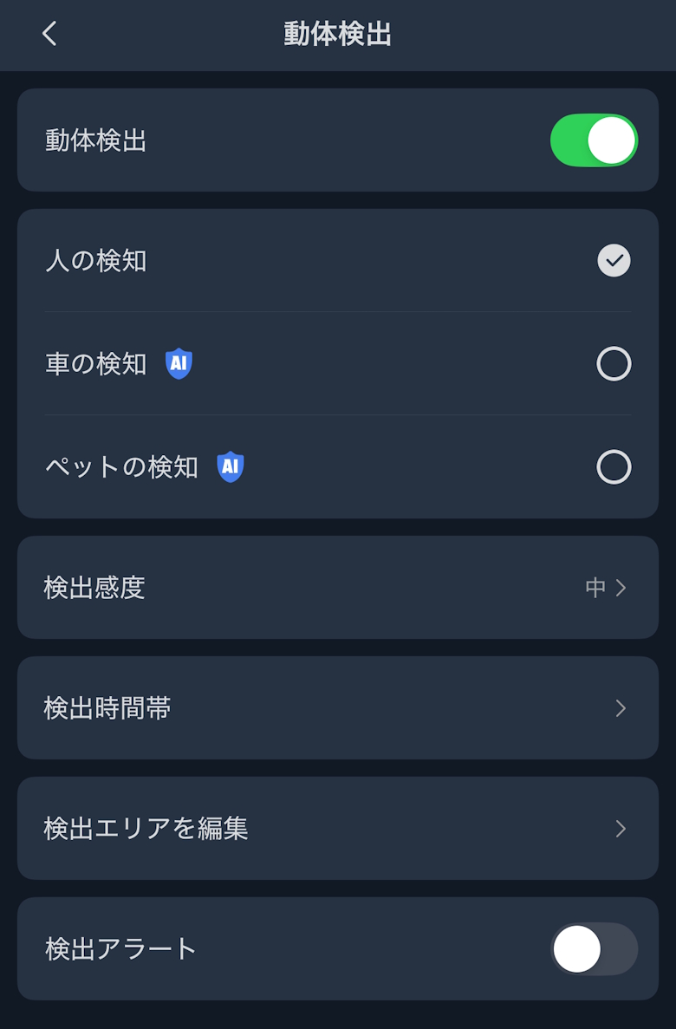Tap the 検出アラート label text

pyautogui.click(x=121, y=949)
